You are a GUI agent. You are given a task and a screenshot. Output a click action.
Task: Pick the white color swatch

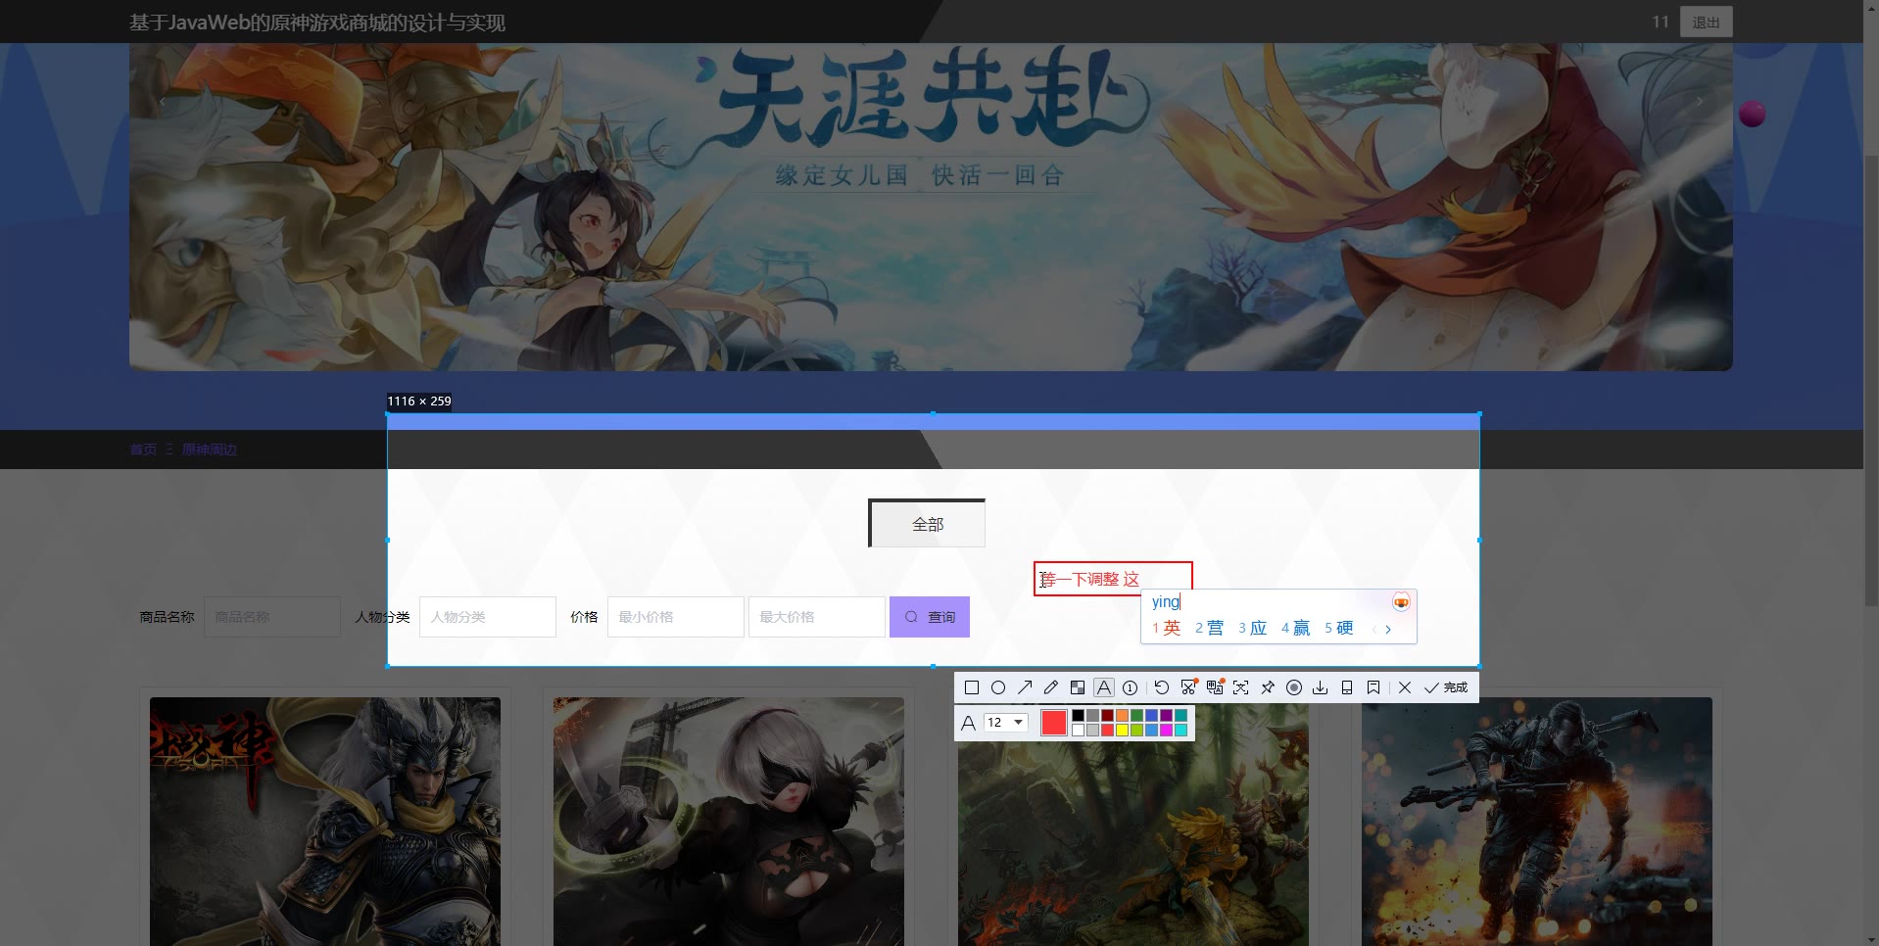point(1078,730)
